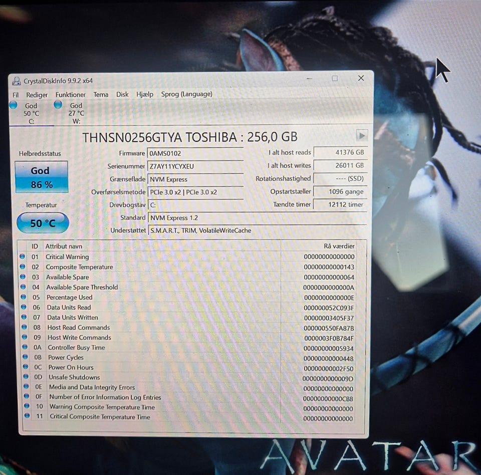Click status dot for Critical Composite Temperature Time
Screen dimensions: 481x475
click(27, 416)
